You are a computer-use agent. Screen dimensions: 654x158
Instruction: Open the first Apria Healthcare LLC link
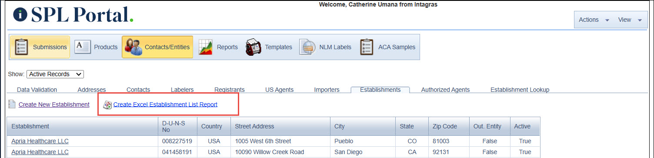[40, 141]
